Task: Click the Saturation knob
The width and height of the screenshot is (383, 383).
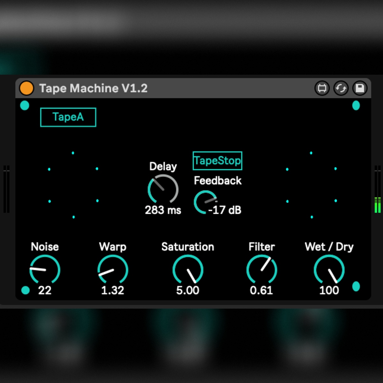Action: [188, 269]
